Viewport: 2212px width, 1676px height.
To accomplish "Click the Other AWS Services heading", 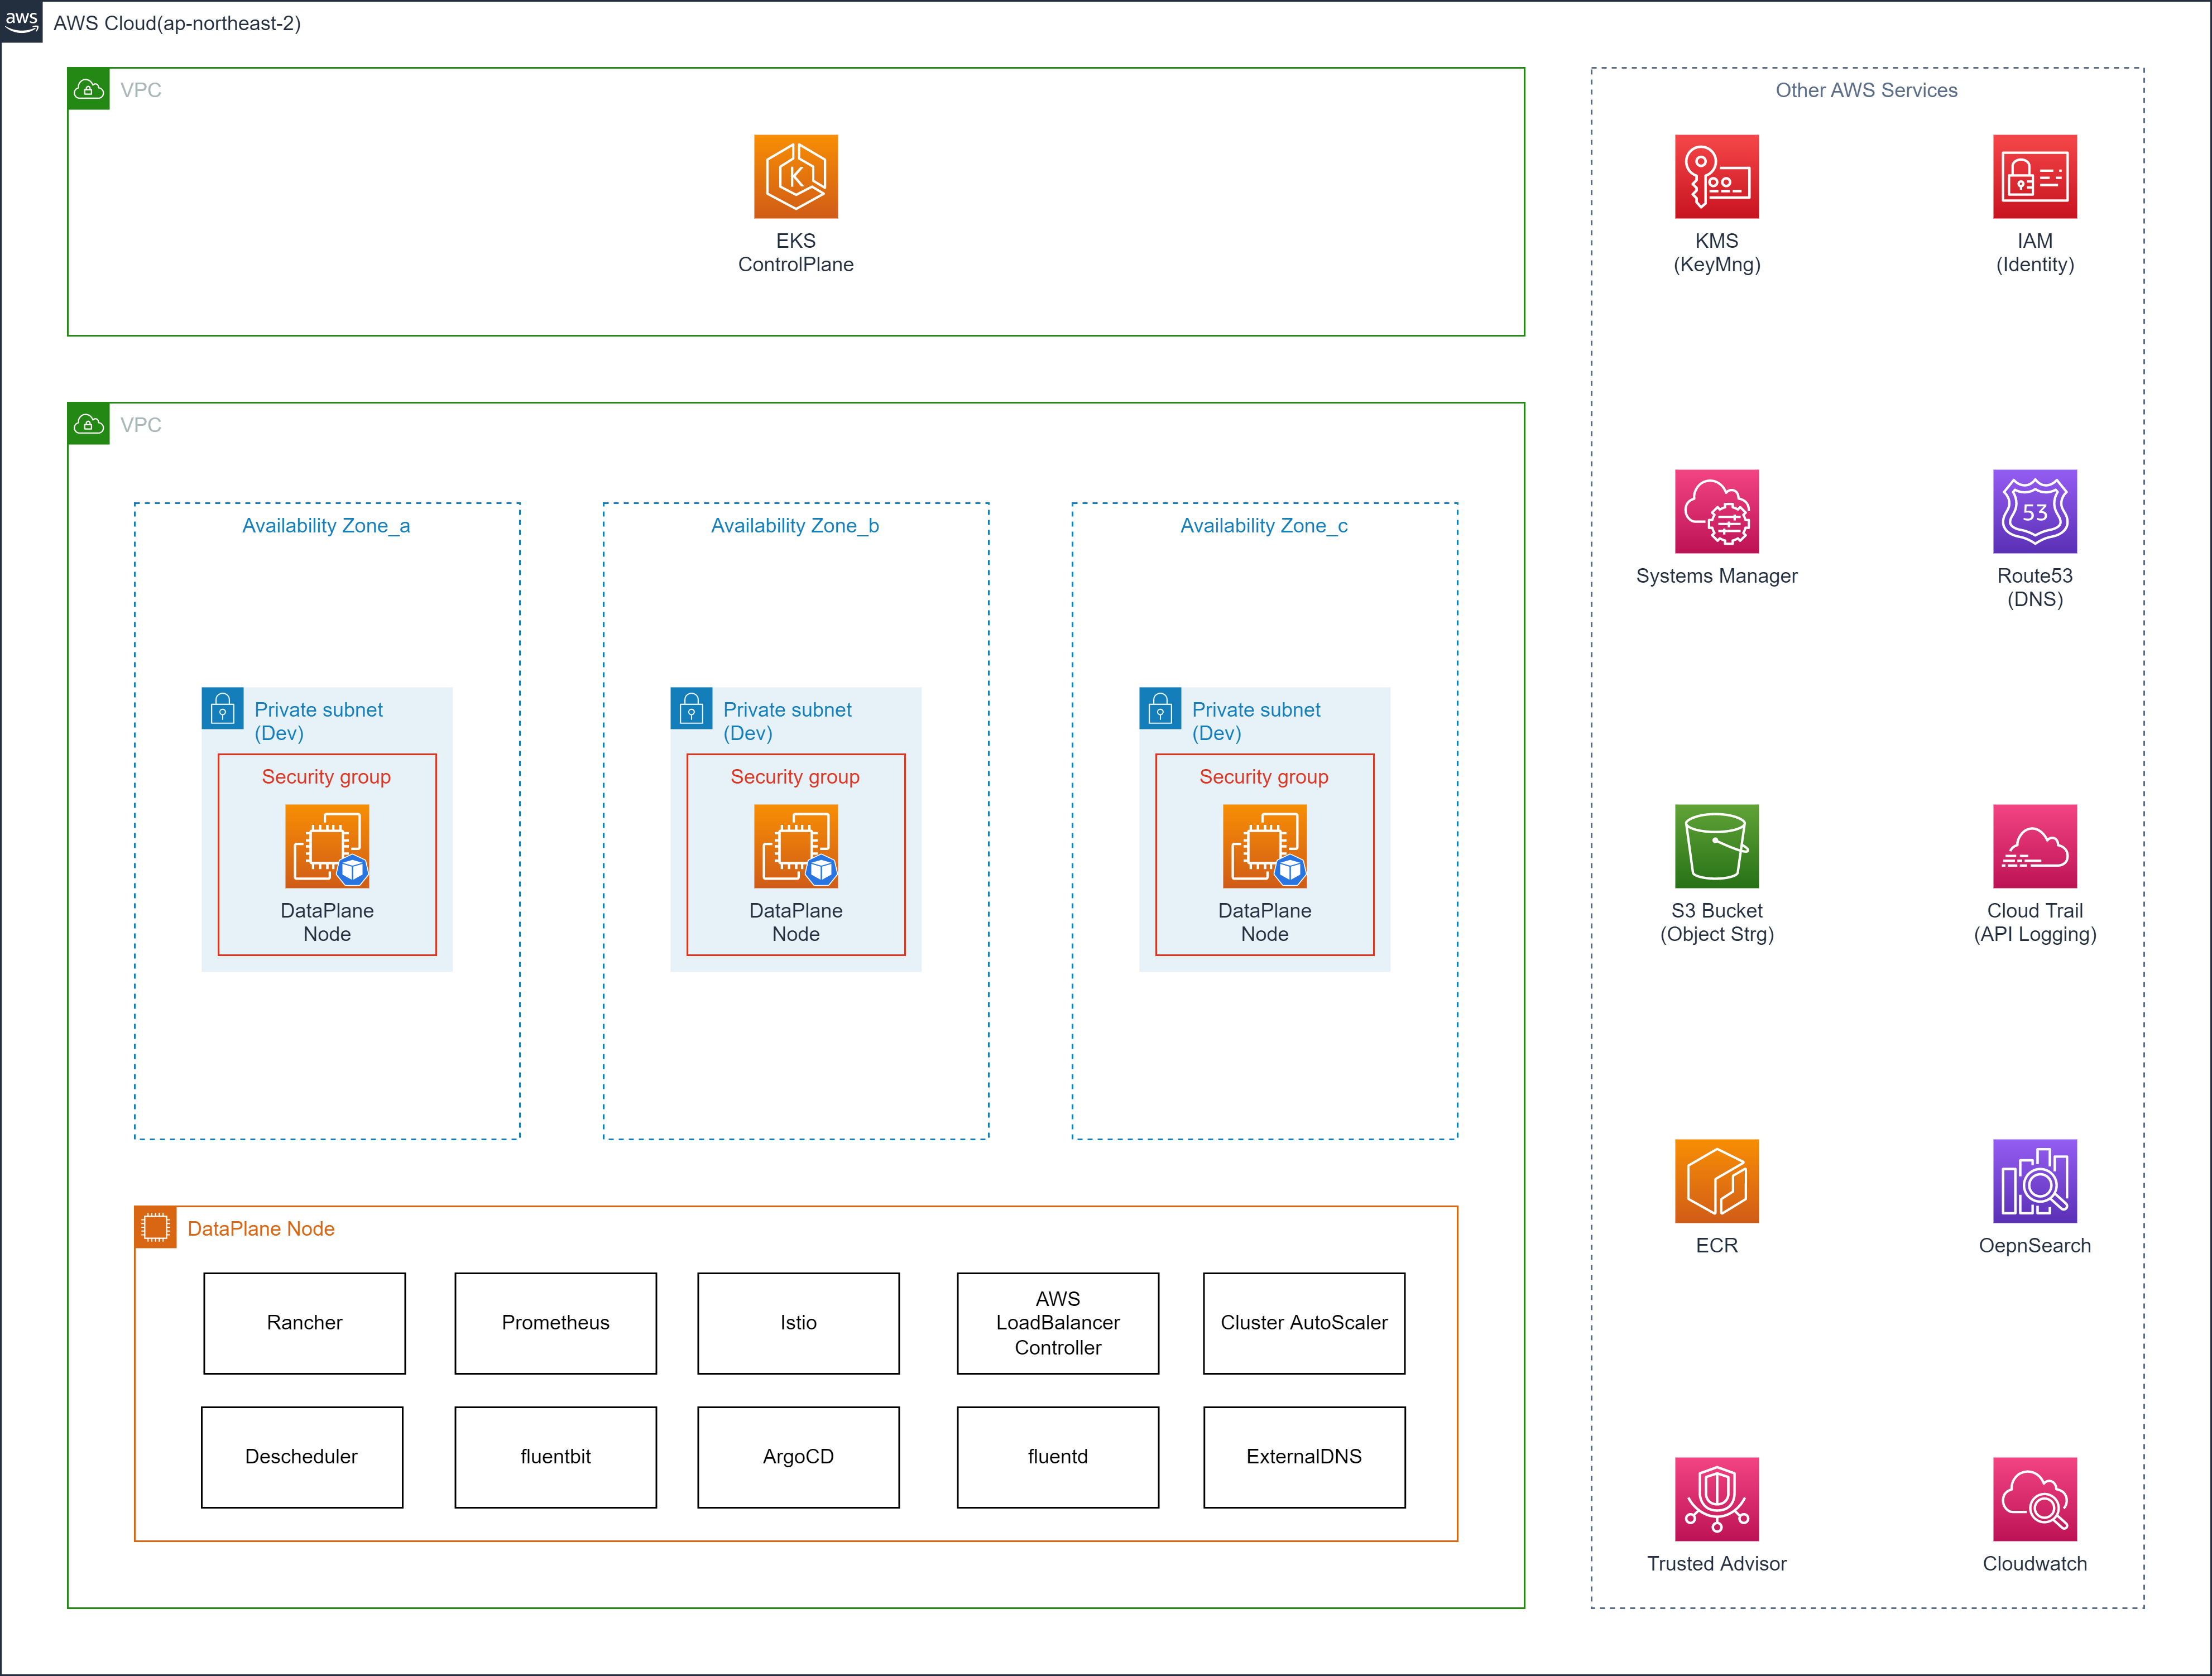I will coord(1867,90).
